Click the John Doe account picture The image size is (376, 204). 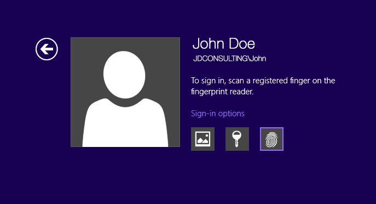click(125, 92)
